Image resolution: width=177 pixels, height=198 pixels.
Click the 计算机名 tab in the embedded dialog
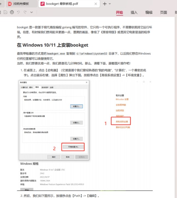tap(24, 87)
